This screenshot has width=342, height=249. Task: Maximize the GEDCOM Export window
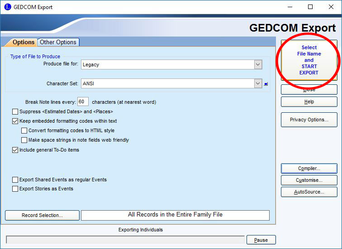(310, 7)
